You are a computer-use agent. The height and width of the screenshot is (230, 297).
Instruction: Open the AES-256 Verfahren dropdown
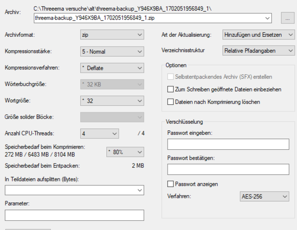264,196
